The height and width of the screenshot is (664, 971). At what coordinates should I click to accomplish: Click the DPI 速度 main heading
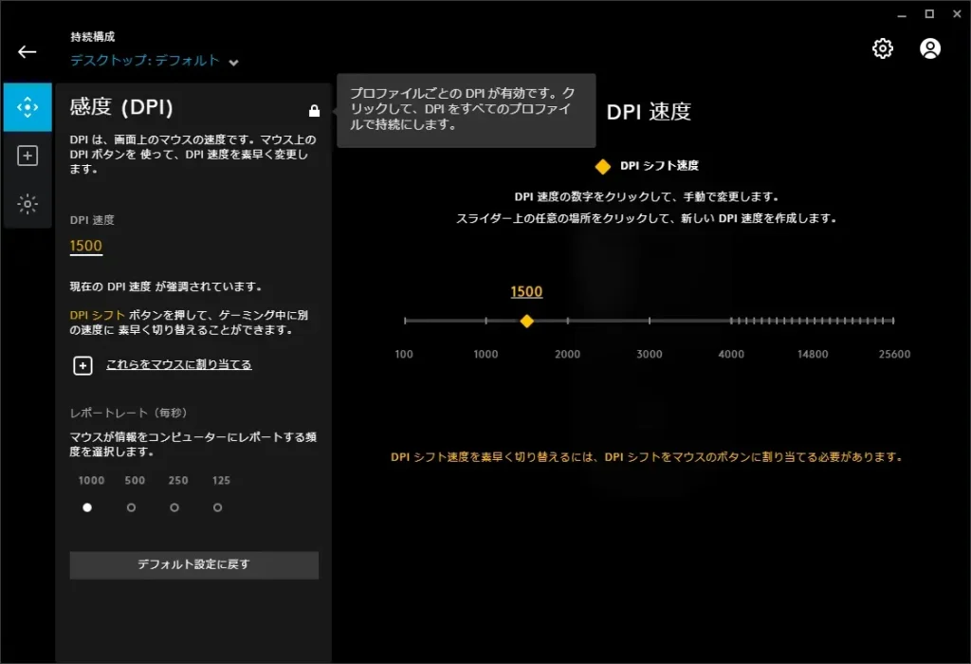649,112
